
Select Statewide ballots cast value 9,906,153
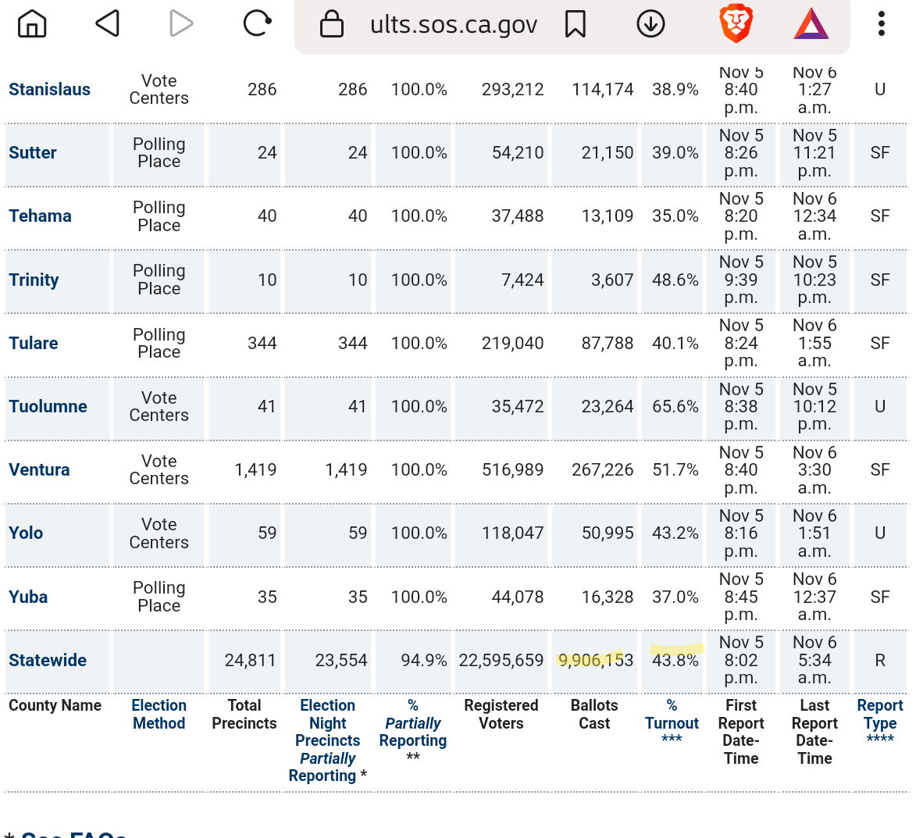coord(596,660)
